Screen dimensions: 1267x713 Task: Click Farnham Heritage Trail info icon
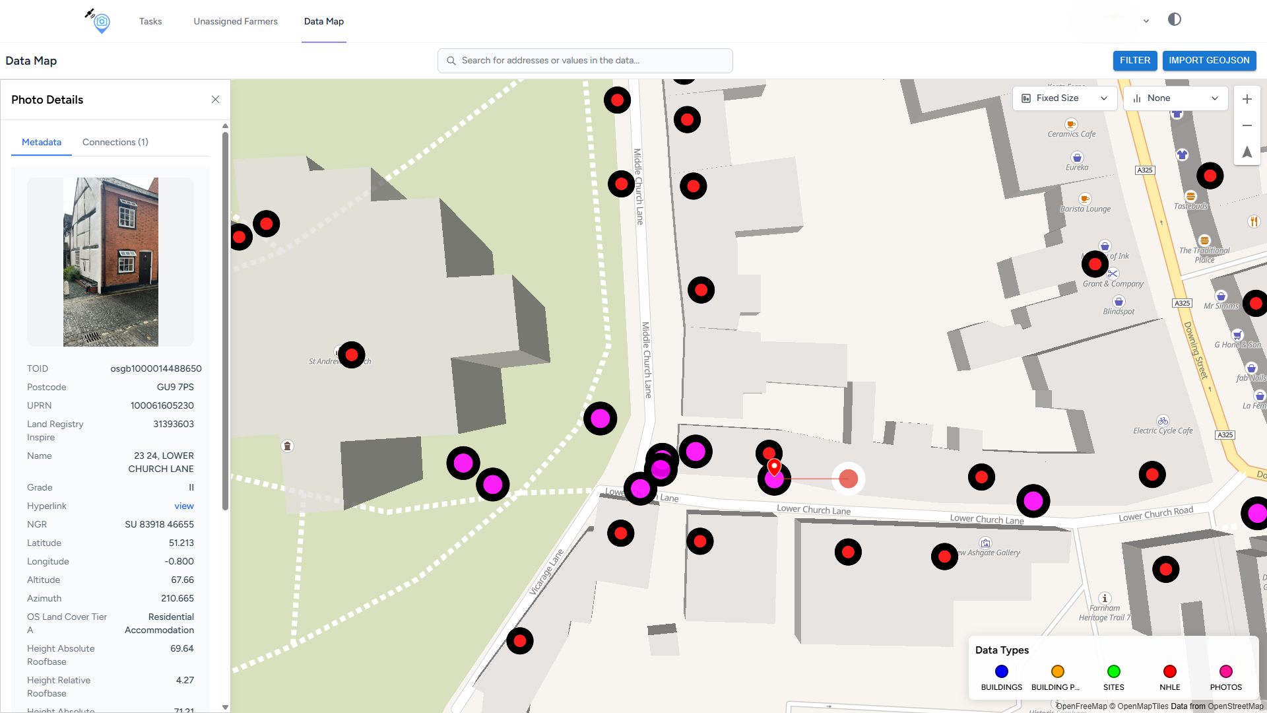(1105, 598)
